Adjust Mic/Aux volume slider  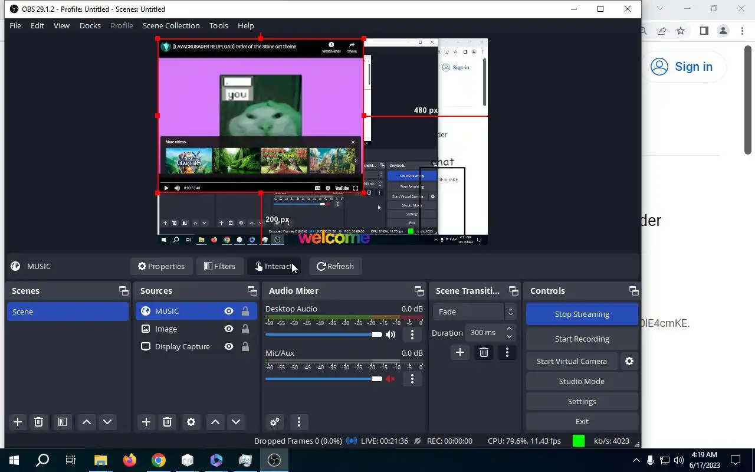coord(324,379)
